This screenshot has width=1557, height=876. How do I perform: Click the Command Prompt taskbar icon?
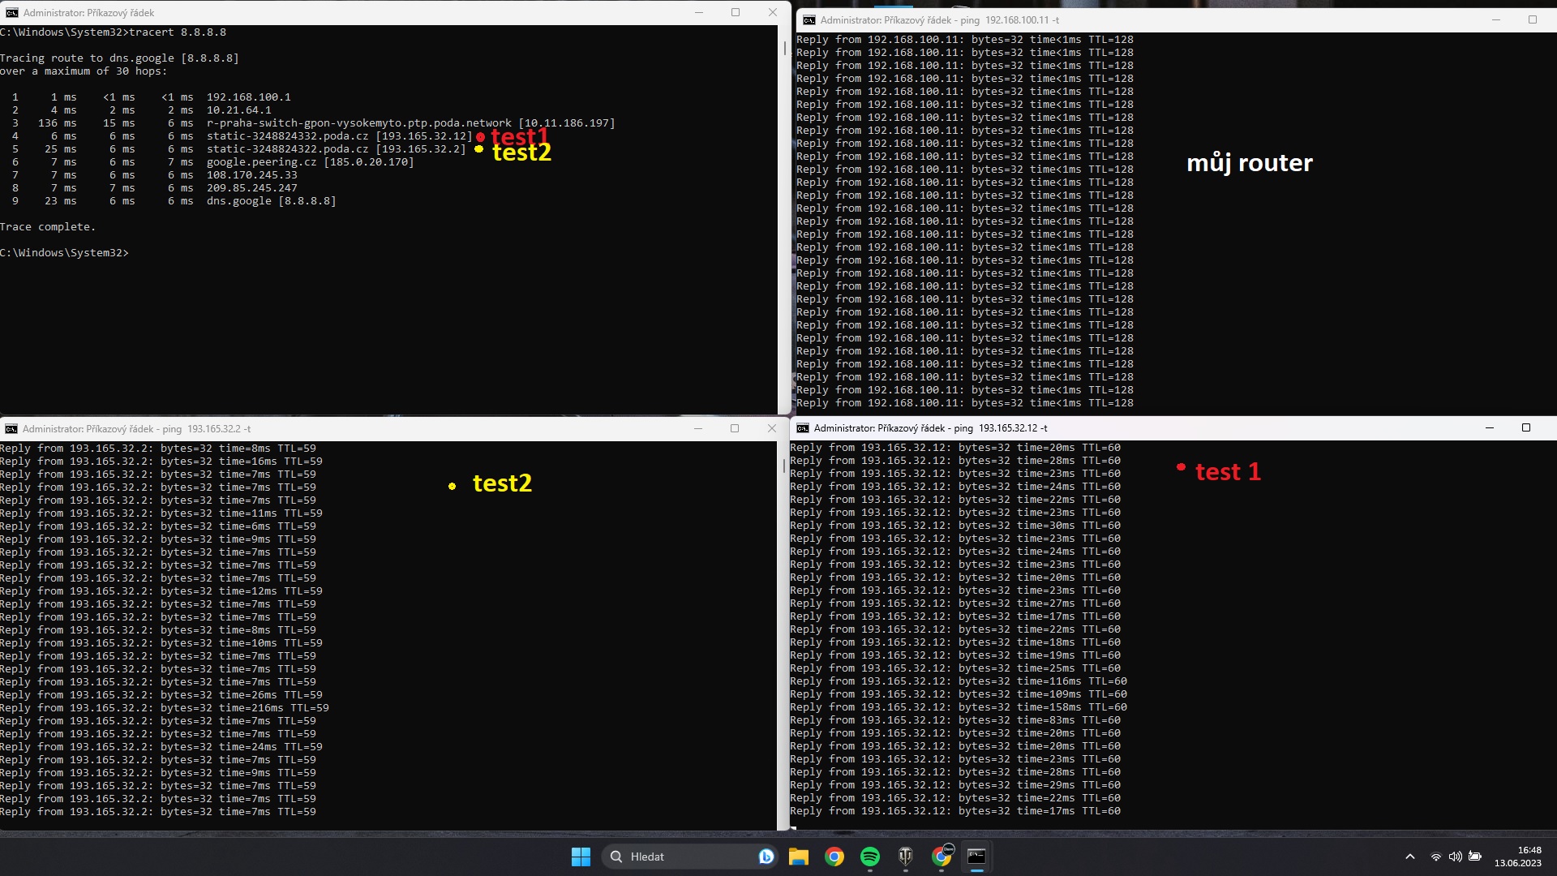click(976, 857)
